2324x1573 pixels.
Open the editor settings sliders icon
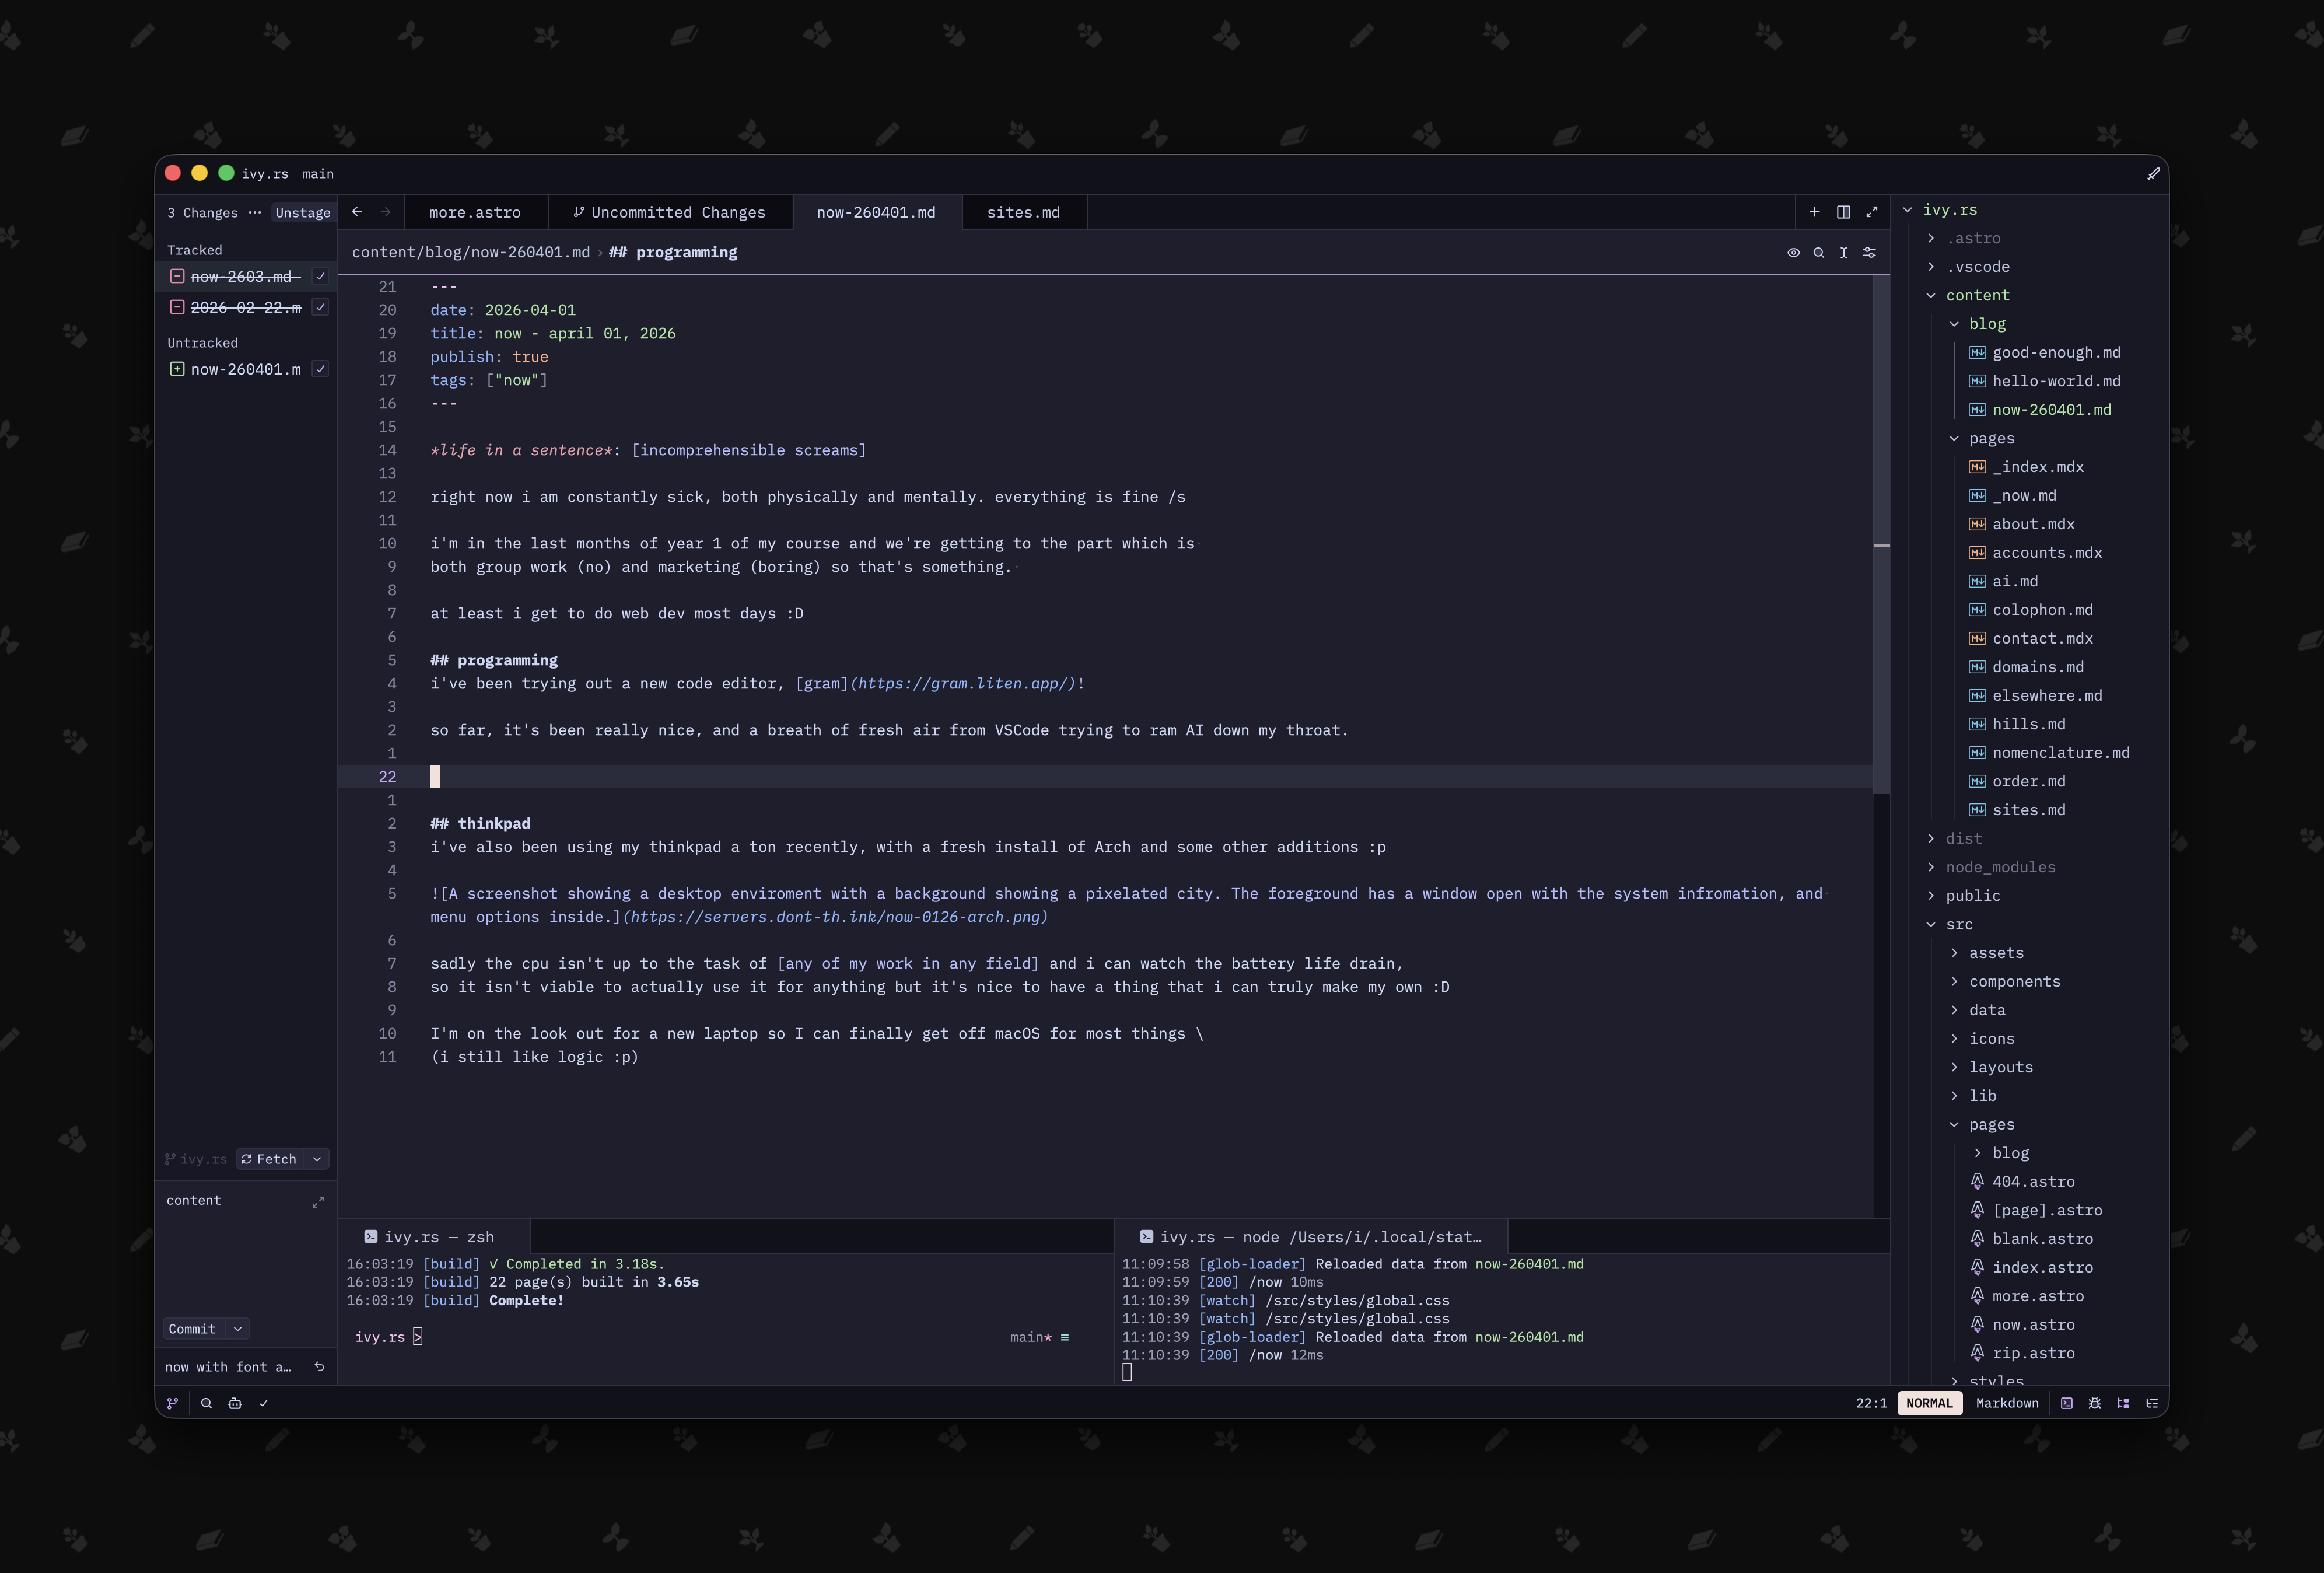[1870, 253]
